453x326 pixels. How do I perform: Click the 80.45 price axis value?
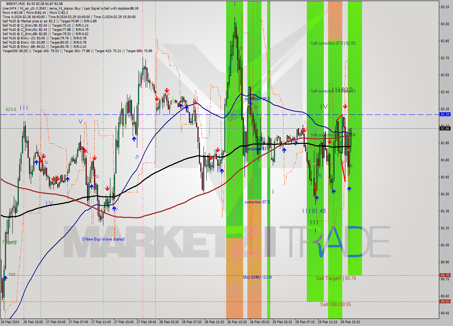tap(445, 313)
